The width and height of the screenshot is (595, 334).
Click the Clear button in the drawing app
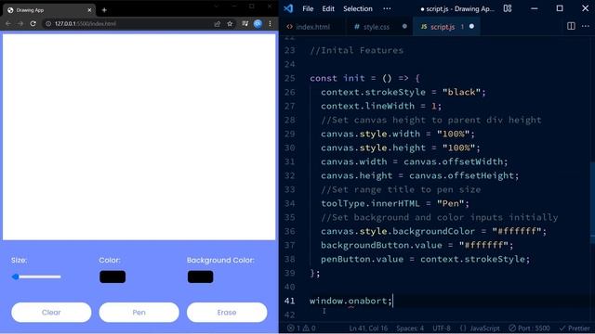(x=51, y=313)
